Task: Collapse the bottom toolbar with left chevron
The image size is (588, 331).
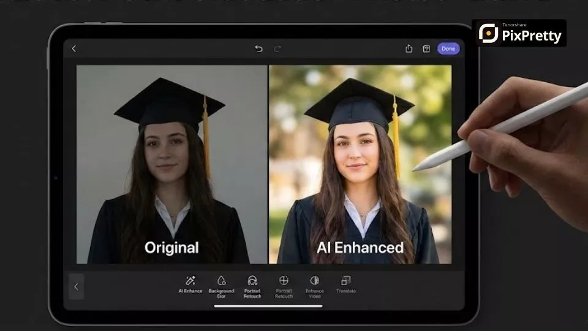Action: (77, 286)
